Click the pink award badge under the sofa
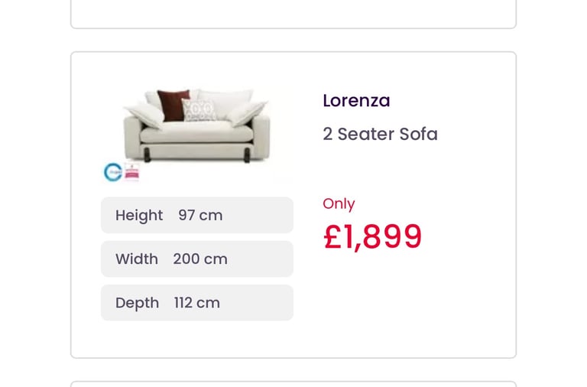Viewport: 587px width, 387px height. tap(131, 172)
